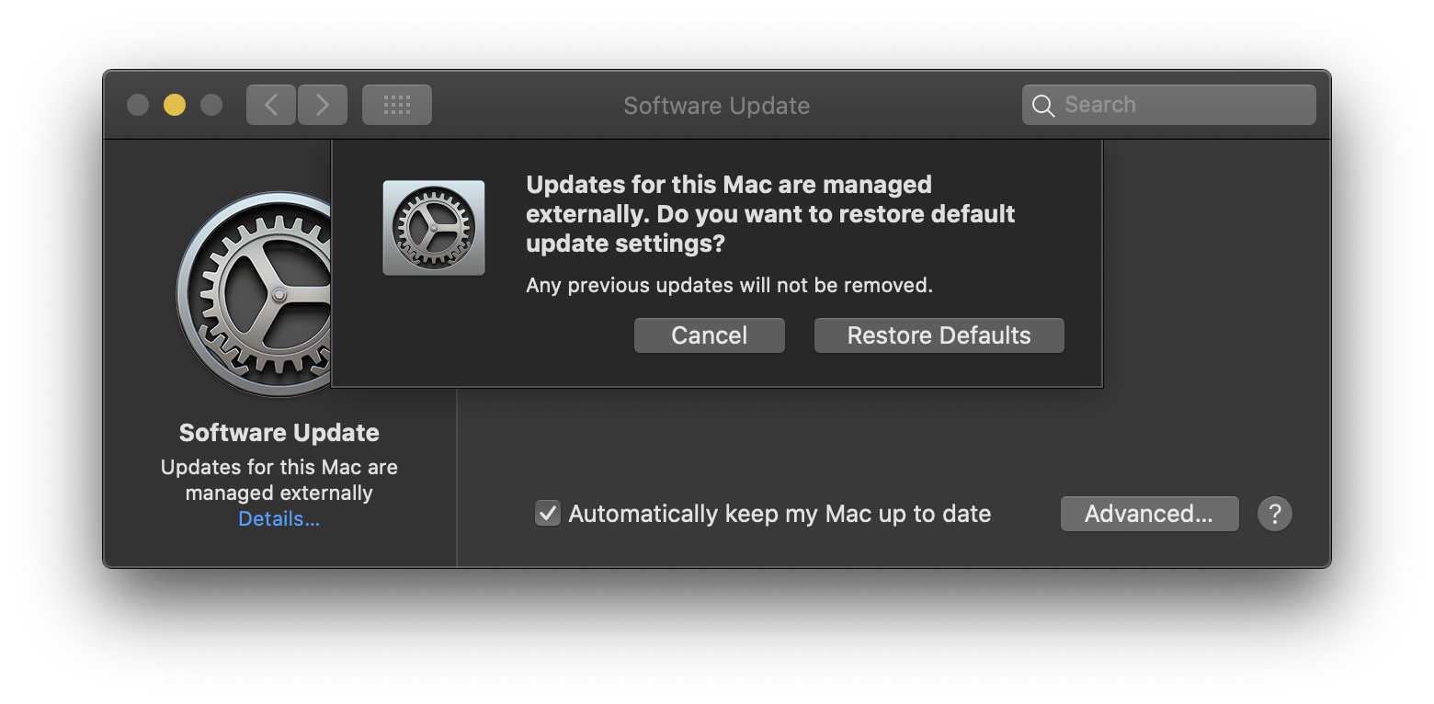The height and width of the screenshot is (704, 1434).
Task: Go back using the left chevron button
Action: 271,105
